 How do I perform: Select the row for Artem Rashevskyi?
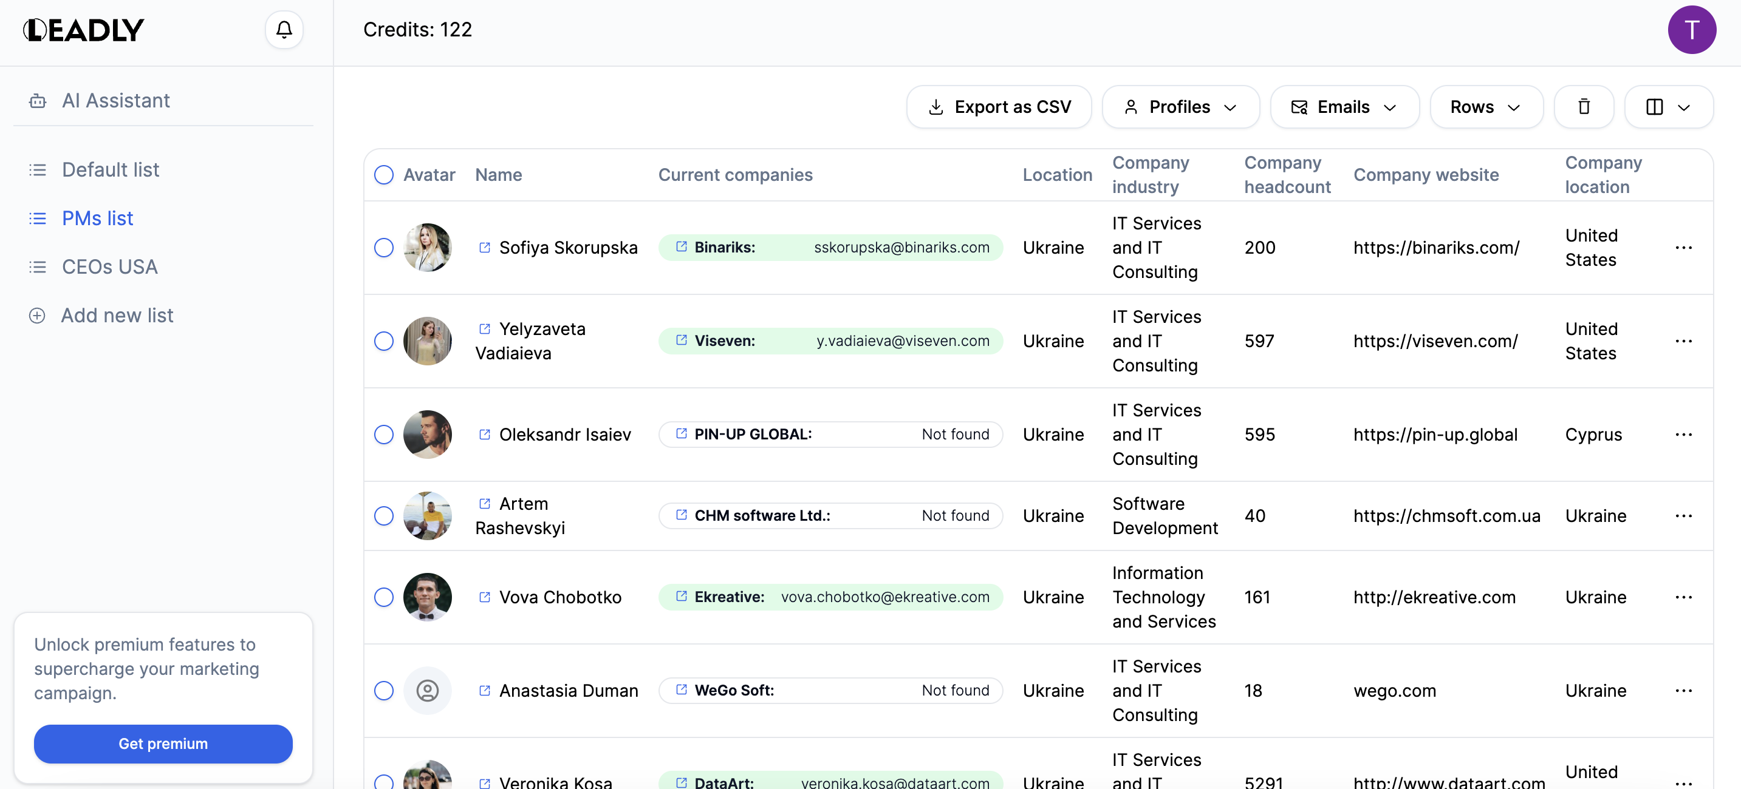(x=384, y=516)
